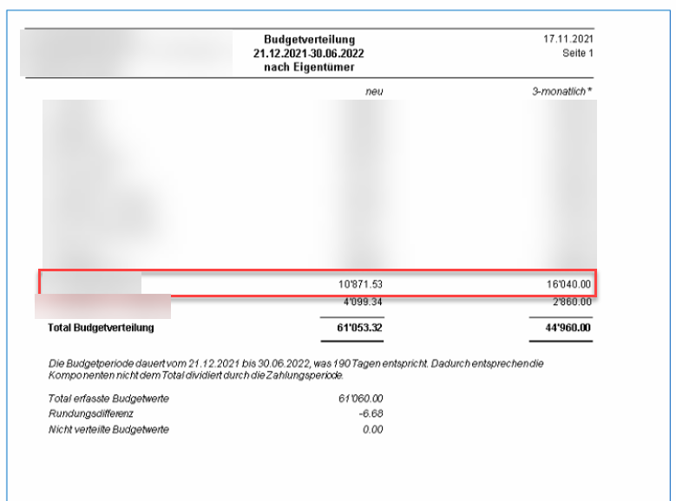Select the value 16'040.00

click(x=568, y=284)
